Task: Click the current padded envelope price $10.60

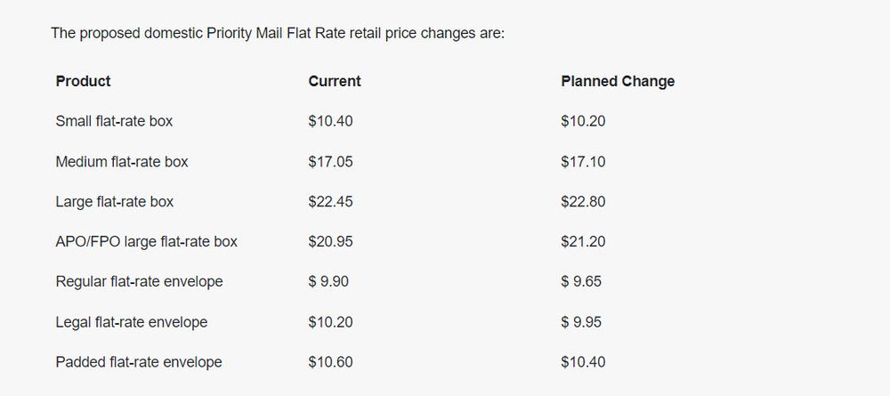Action: (x=331, y=362)
